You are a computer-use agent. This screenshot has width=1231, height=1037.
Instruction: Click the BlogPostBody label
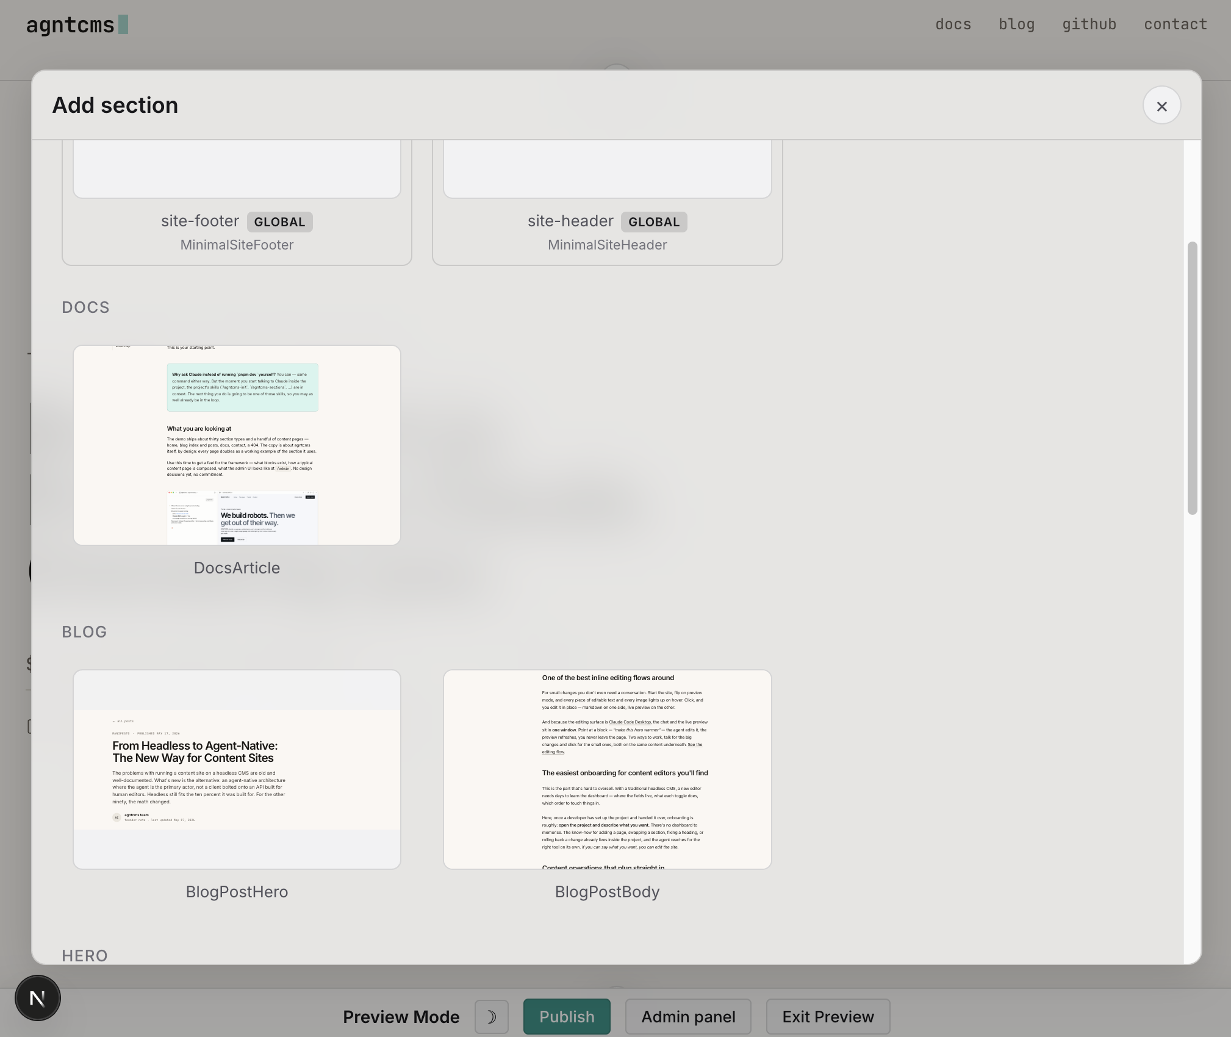click(607, 892)
